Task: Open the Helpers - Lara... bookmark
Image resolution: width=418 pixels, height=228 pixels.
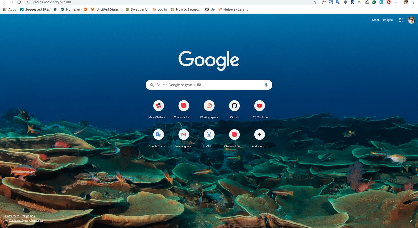Action: [233, 9]
